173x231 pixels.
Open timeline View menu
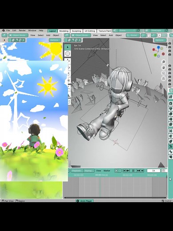click(98, 171)
